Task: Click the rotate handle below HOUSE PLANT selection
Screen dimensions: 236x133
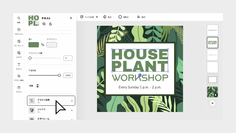Action: click(x=140, y=75)
